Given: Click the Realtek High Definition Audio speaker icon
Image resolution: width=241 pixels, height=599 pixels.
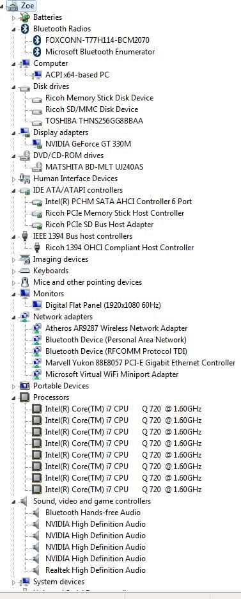Looking at the screenshot, I should [36, 570].
